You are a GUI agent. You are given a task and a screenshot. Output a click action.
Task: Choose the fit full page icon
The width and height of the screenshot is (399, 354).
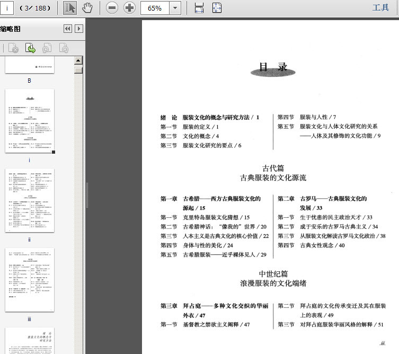click(x=217, y=8)
